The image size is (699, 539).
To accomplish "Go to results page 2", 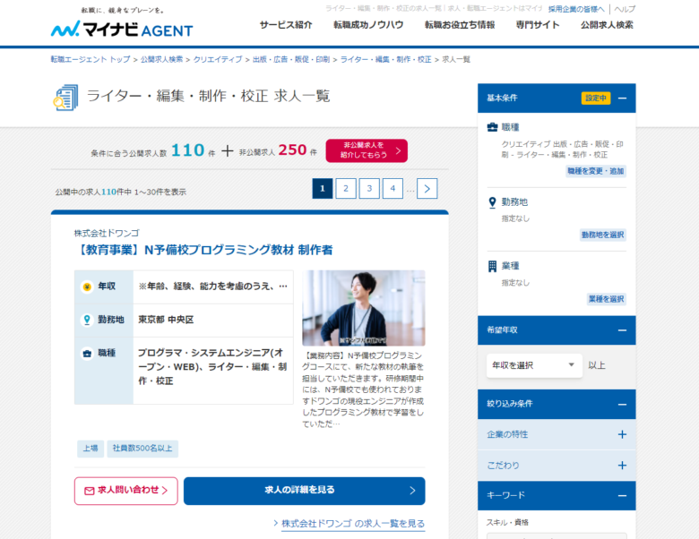I will [346, 188].
